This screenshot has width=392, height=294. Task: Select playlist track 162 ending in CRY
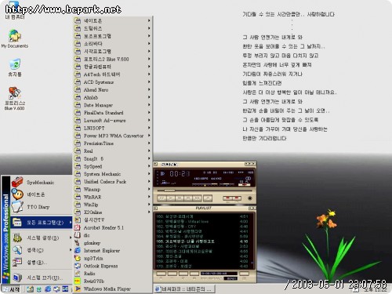pos(202,227)
